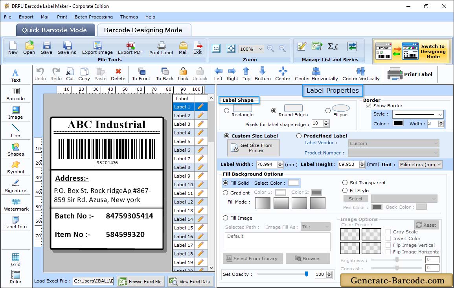Screen dimensions: 454x288
Task: Create a New label file
Action: tap(13, 48)
